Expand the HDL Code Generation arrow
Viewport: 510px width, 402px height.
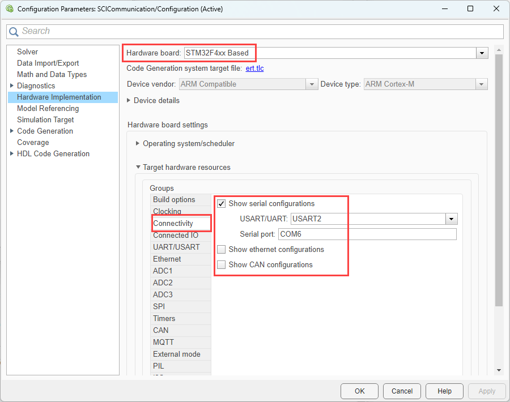tap(12, 153)
